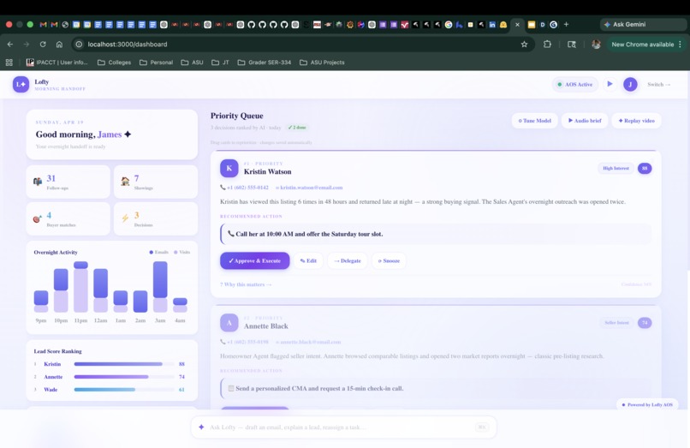This screenshot has height=448, width=690.
Task: Click New Chrome available update button
Action: point(642,44)
